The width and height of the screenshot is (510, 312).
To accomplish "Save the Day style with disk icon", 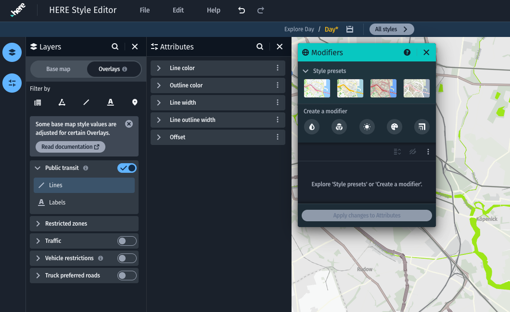I will point(350,29).
